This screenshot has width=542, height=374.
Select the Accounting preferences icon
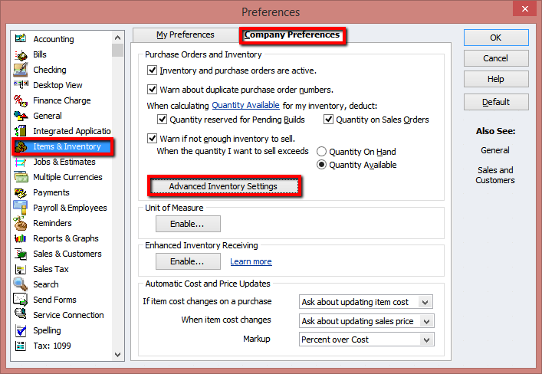click(21, 38)
